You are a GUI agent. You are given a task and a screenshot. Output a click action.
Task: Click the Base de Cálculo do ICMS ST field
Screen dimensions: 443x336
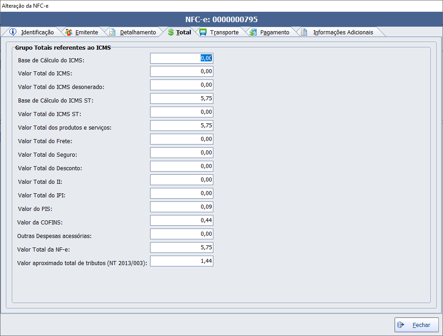point(181,98)
